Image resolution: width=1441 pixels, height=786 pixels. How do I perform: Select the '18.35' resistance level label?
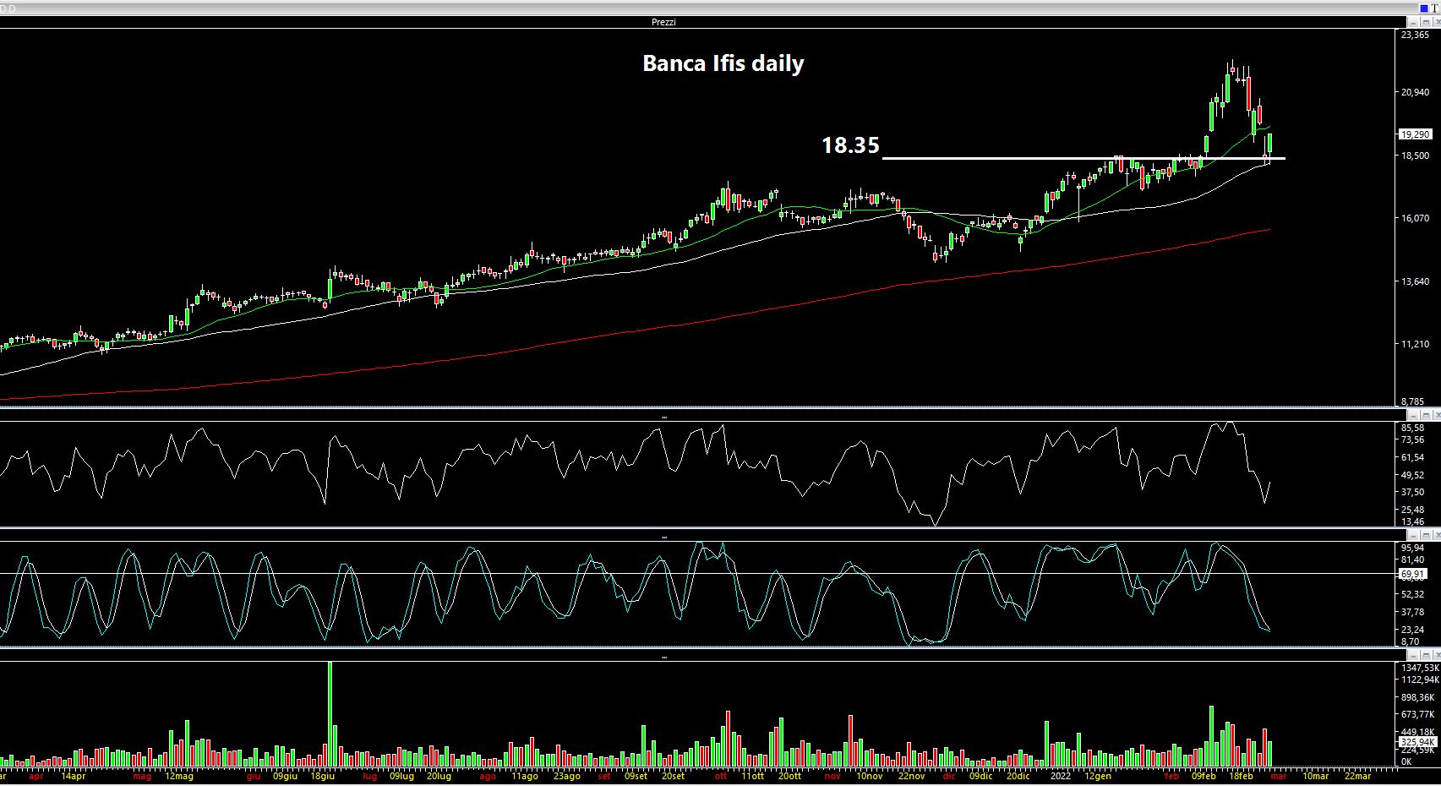[850, 145]
